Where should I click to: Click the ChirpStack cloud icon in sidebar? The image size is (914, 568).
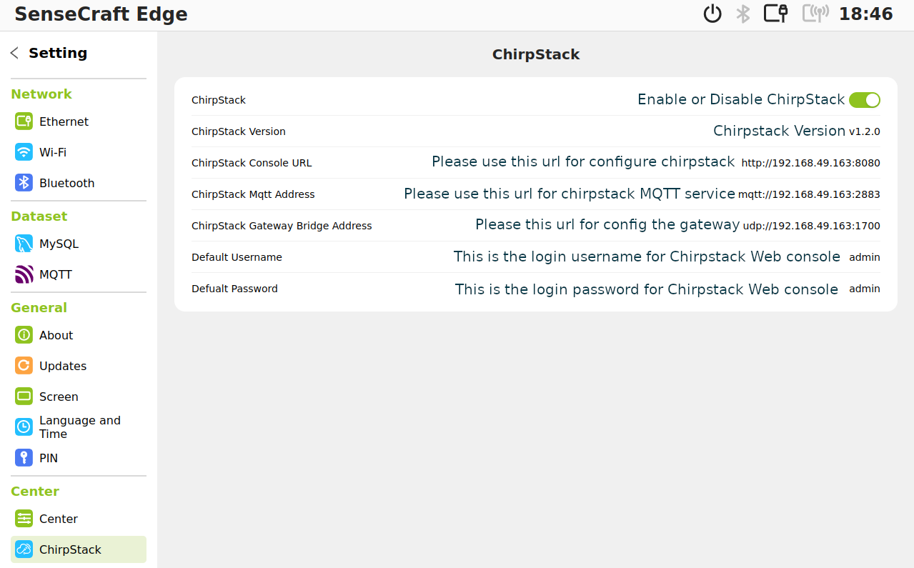pos(24,549)
